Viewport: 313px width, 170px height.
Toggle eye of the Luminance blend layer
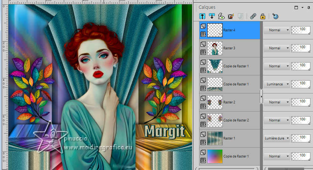click(x=203, y=88)
